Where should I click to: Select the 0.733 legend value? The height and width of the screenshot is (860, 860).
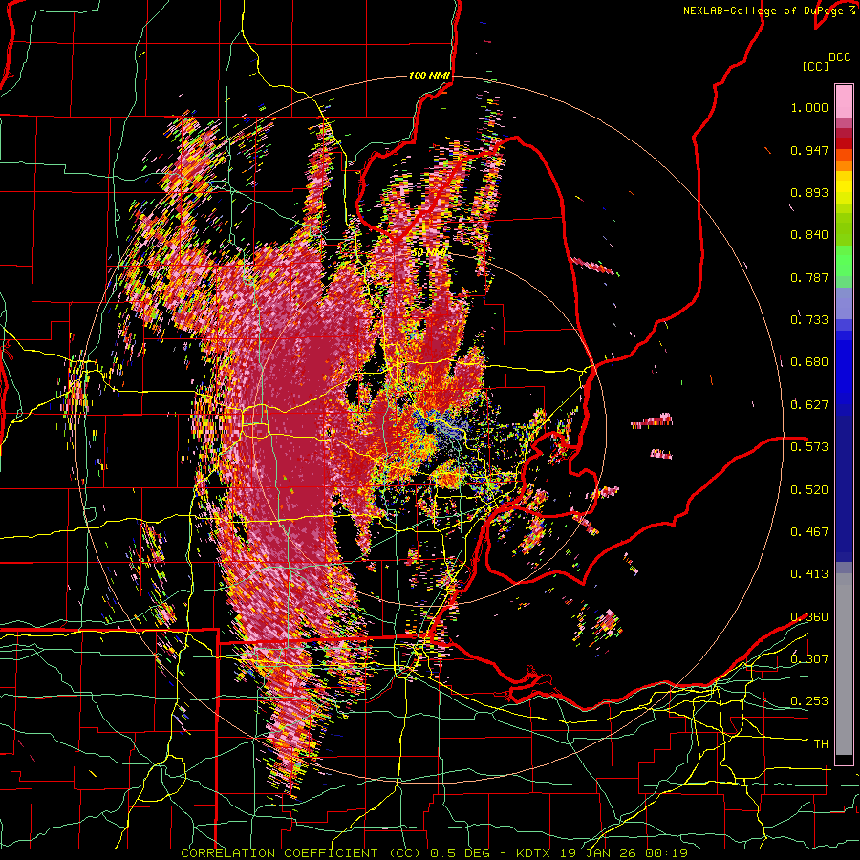click(809, 320)
